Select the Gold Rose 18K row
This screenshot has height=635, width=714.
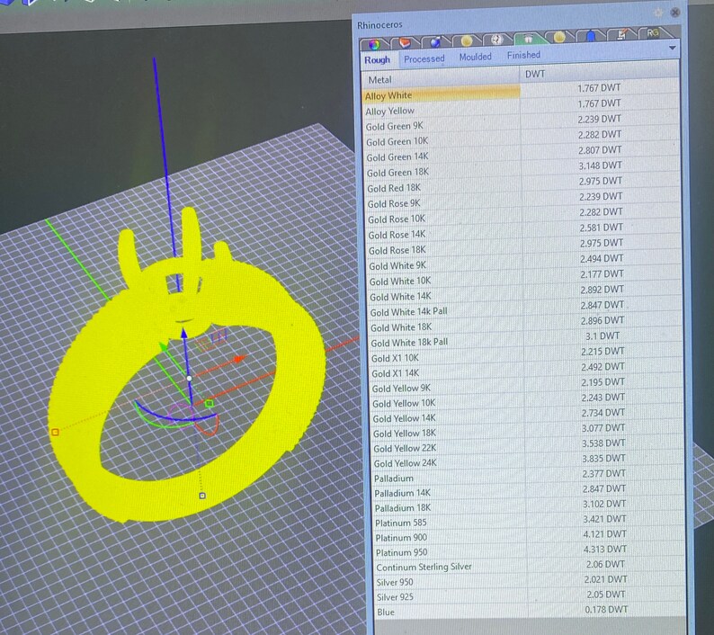point(525,246)
